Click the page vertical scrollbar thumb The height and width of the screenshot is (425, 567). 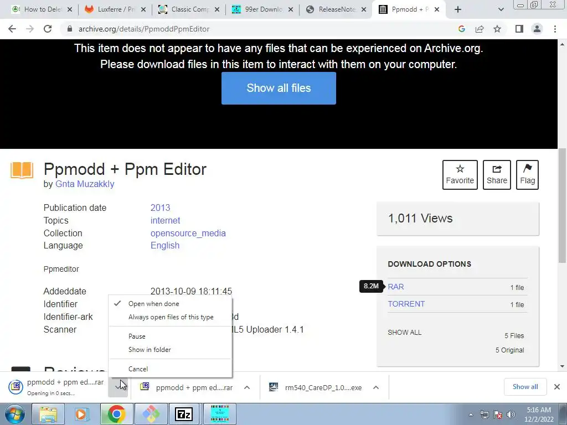562,206
